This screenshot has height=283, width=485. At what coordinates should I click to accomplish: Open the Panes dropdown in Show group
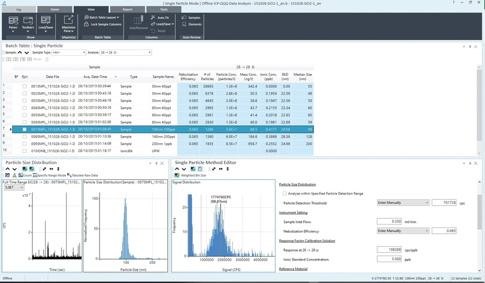pyautogui.click(x=13, y=24)
